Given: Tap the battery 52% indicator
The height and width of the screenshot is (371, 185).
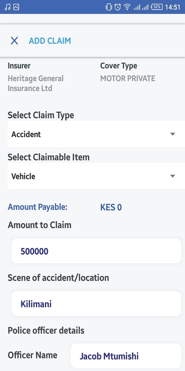Looking at the screenshot, I should pos(157,7).
